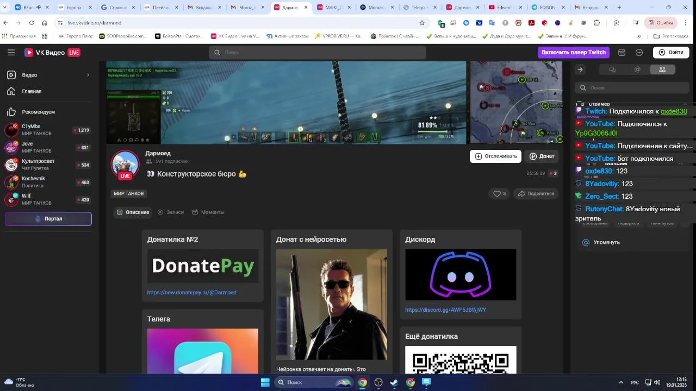This screenshot has width=696, height=391.
Task: Open the Chrome three-dot menu
Action: [x=686, y=23]
